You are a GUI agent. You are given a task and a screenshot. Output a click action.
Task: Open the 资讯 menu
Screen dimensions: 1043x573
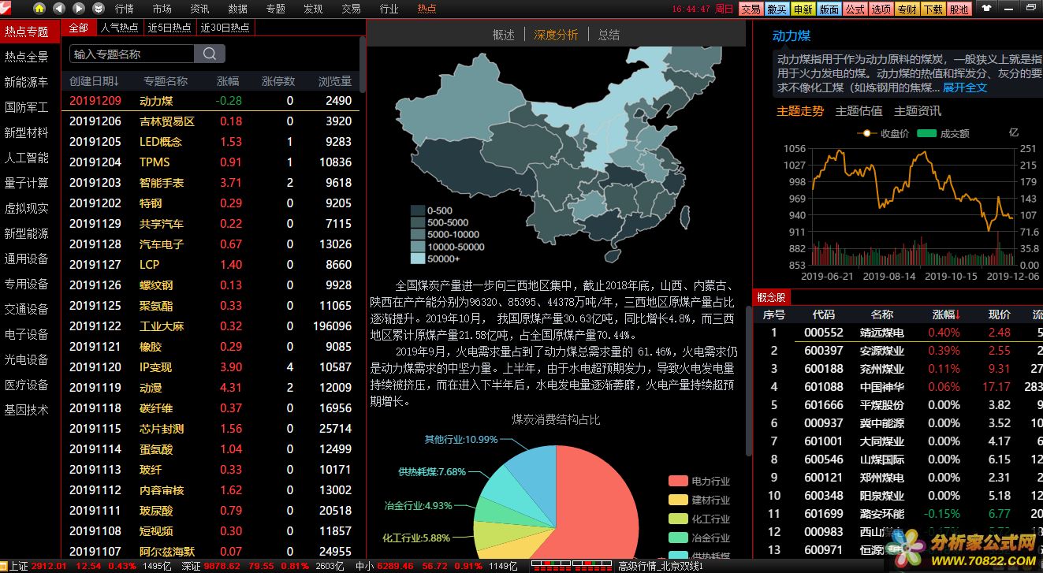click(x=200, y=9)
